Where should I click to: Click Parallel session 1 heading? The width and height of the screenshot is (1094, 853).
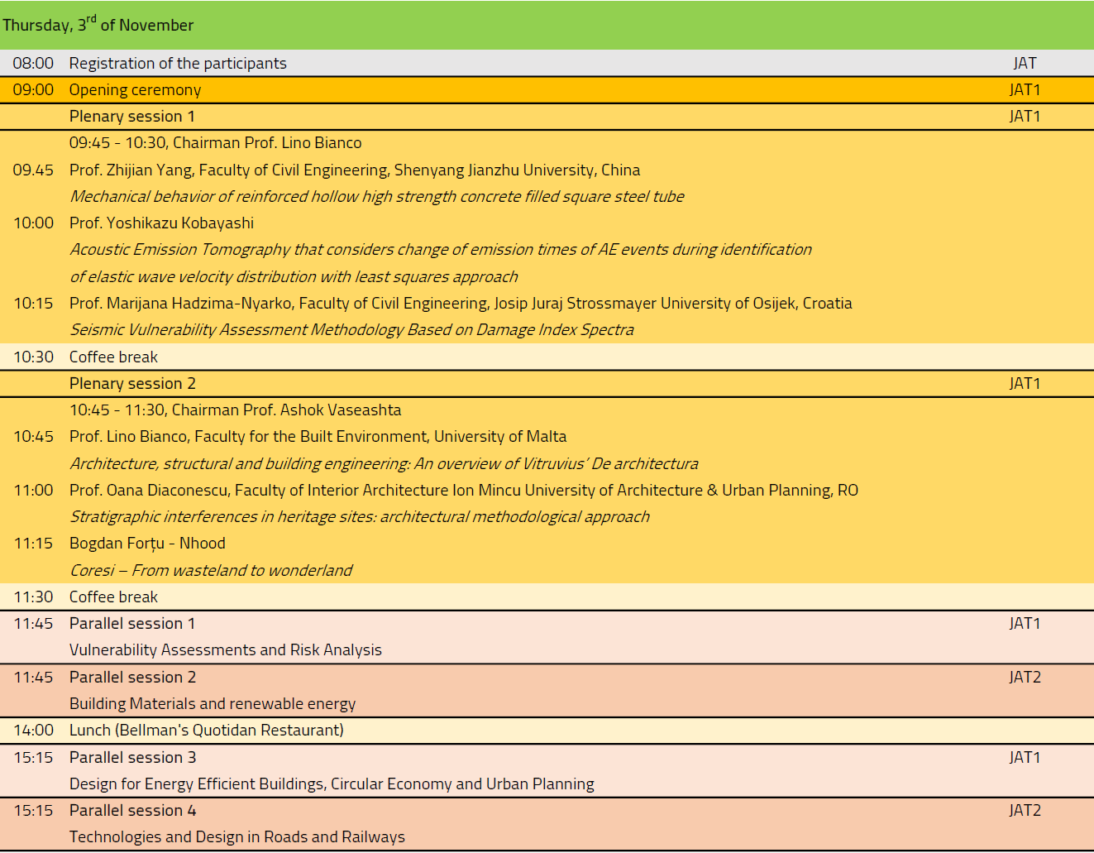click(x=132, y=623)
